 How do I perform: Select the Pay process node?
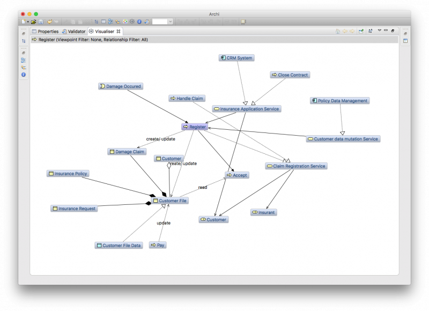(158, 245)
